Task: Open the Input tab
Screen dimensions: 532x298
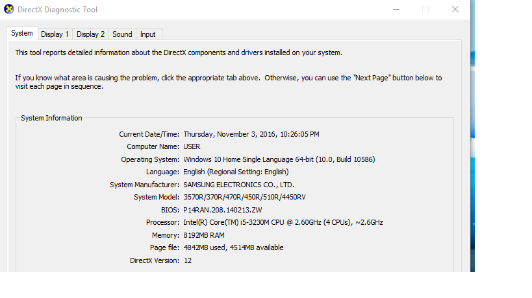Action: pos(148,34)
